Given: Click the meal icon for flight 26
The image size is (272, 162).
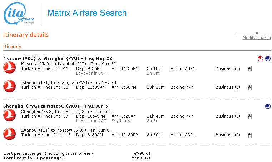Looking at the screenshot, I should click(x=250, y=87).
